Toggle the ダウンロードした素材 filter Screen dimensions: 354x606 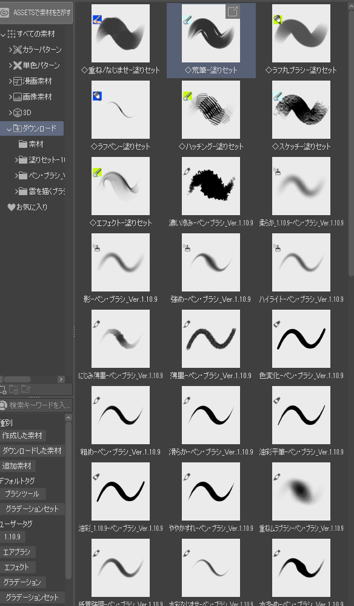pos(32,451)
